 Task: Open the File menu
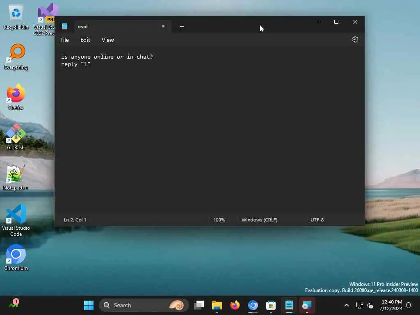click(64, 40)
